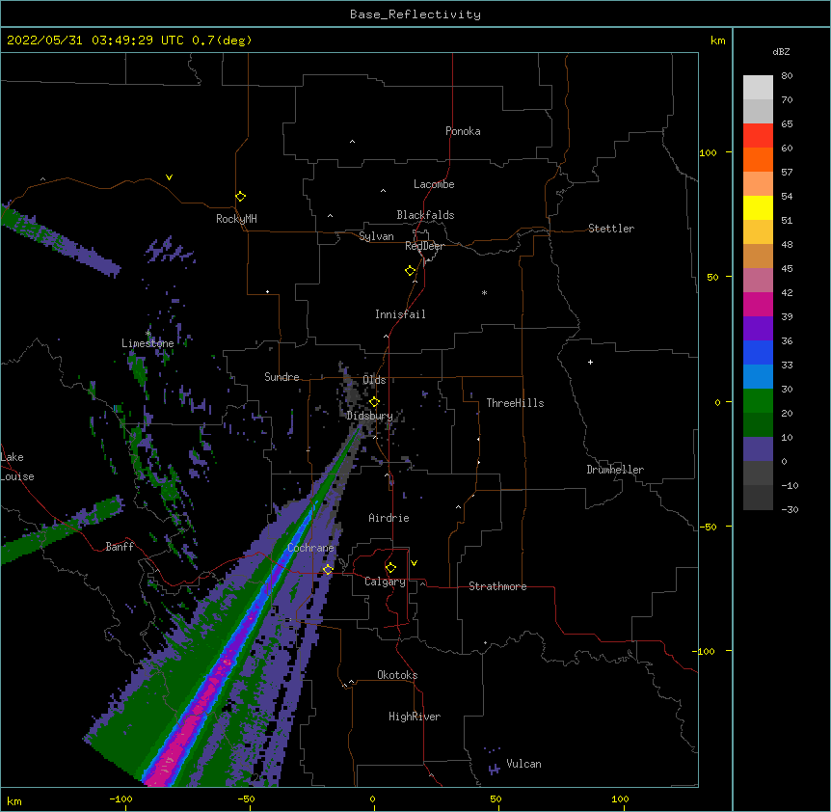Click the Lacombe city label
Viewport: 831px width, 812px height.
pyautogui.click(x=434, y=184)
